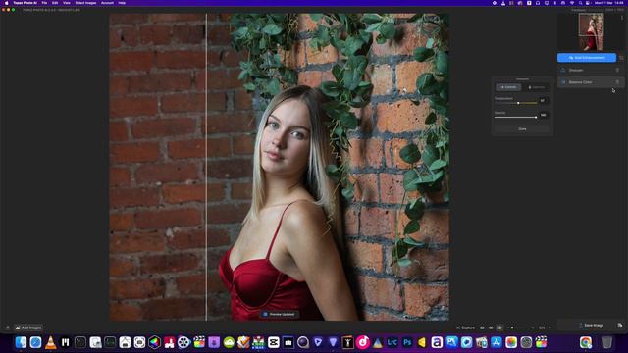Click the Temperature value field
Screen dimensions: 628x353
point(544,101)
